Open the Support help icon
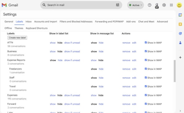 coord(149,5)
